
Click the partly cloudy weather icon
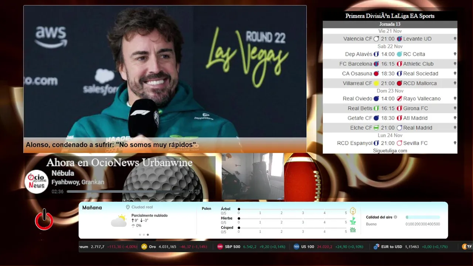click(119, 221)
